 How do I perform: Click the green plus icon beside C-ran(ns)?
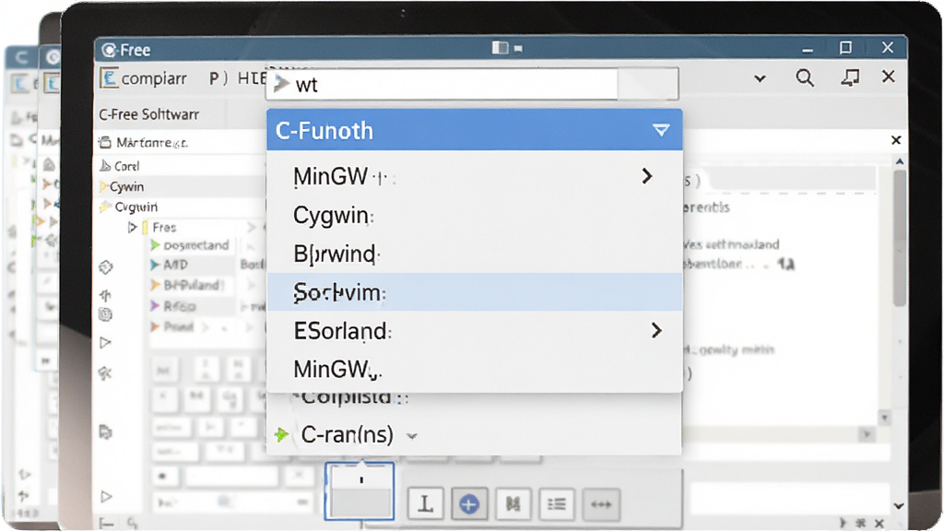tap(282, 434)
